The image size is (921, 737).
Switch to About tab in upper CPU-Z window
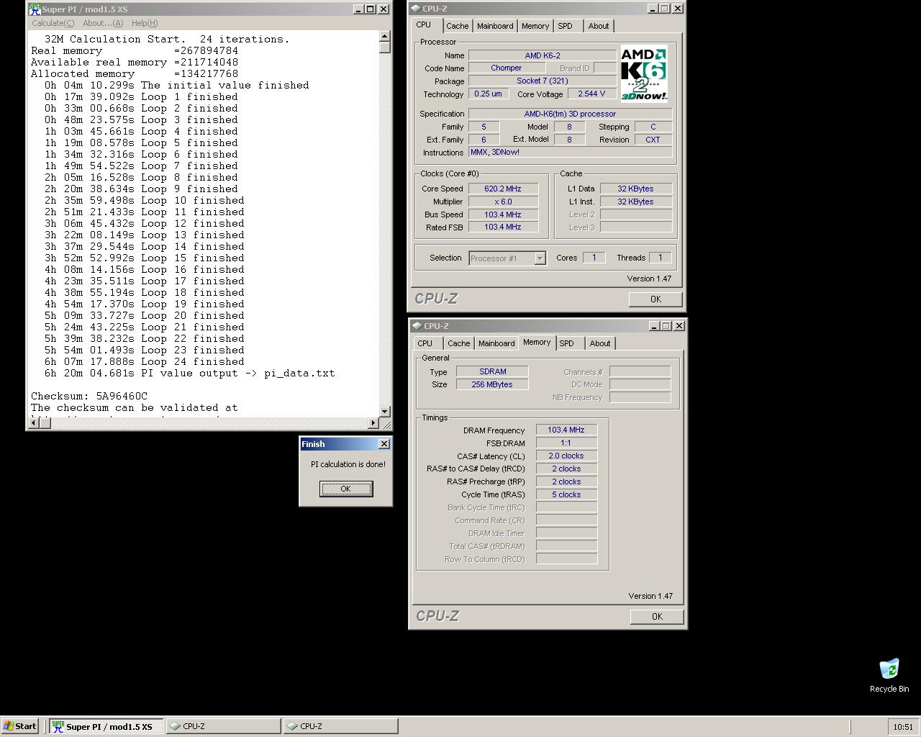599,26
